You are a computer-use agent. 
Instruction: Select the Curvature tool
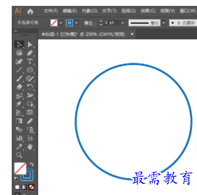19,61
